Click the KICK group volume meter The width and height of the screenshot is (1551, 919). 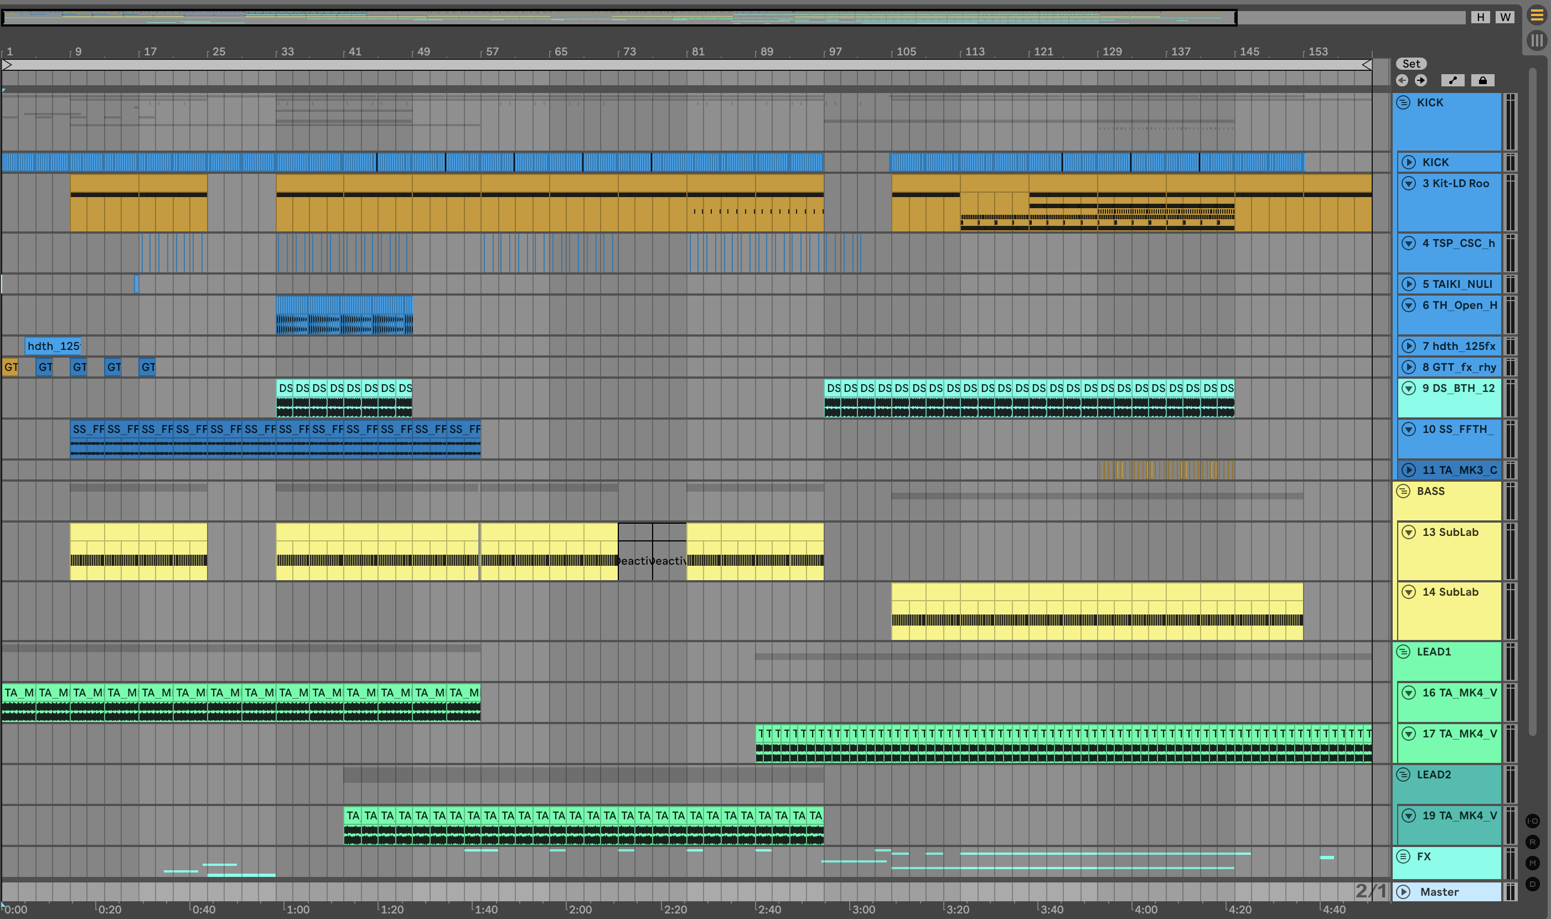pos(1510,121)
